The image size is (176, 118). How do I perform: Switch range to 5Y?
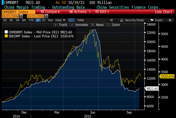44,20
